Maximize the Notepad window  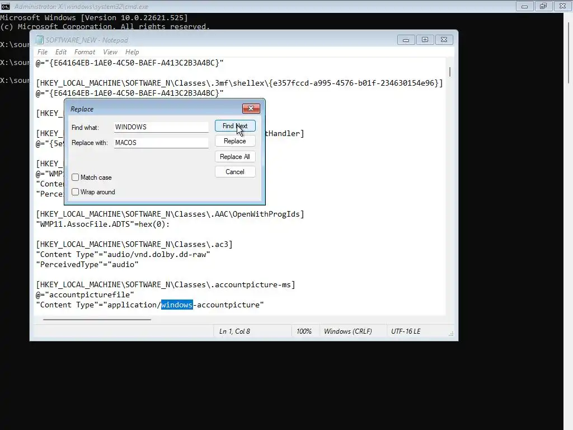425,40
